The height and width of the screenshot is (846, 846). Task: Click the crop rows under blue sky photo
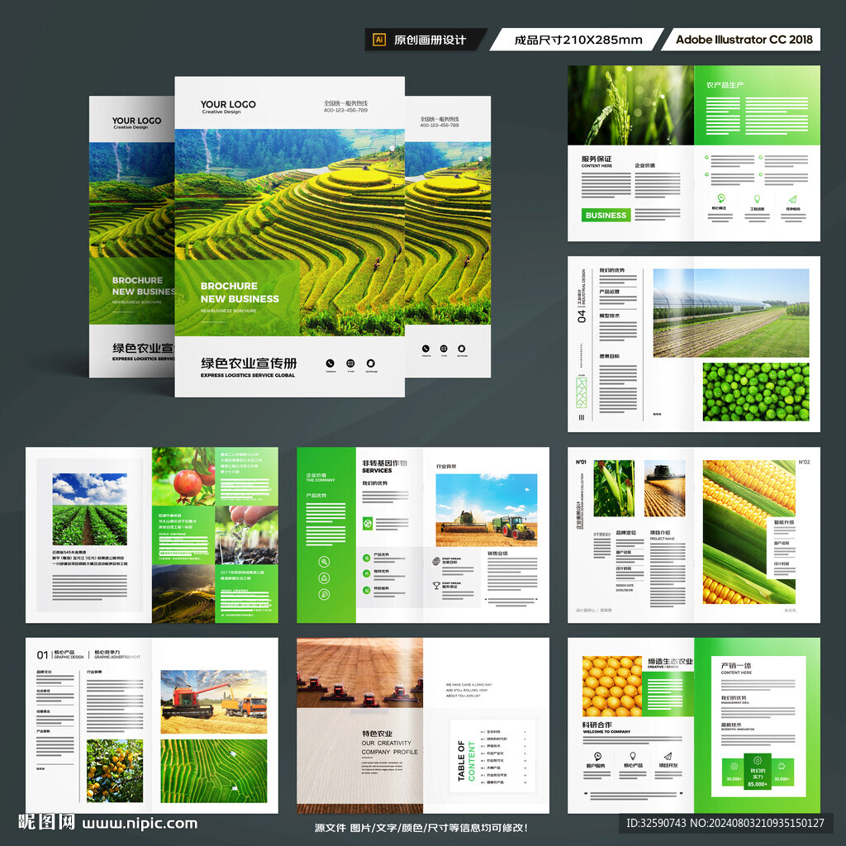pyautogui.click(x=89, y=509)
